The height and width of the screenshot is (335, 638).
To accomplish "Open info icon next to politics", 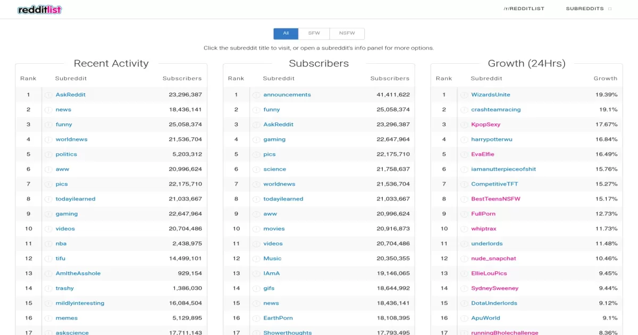I will (48, 154).
